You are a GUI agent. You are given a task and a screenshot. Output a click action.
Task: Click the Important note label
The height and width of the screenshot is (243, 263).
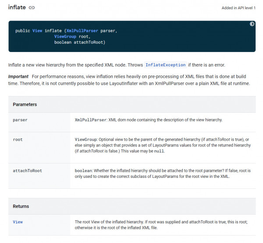tap(18, 76)
